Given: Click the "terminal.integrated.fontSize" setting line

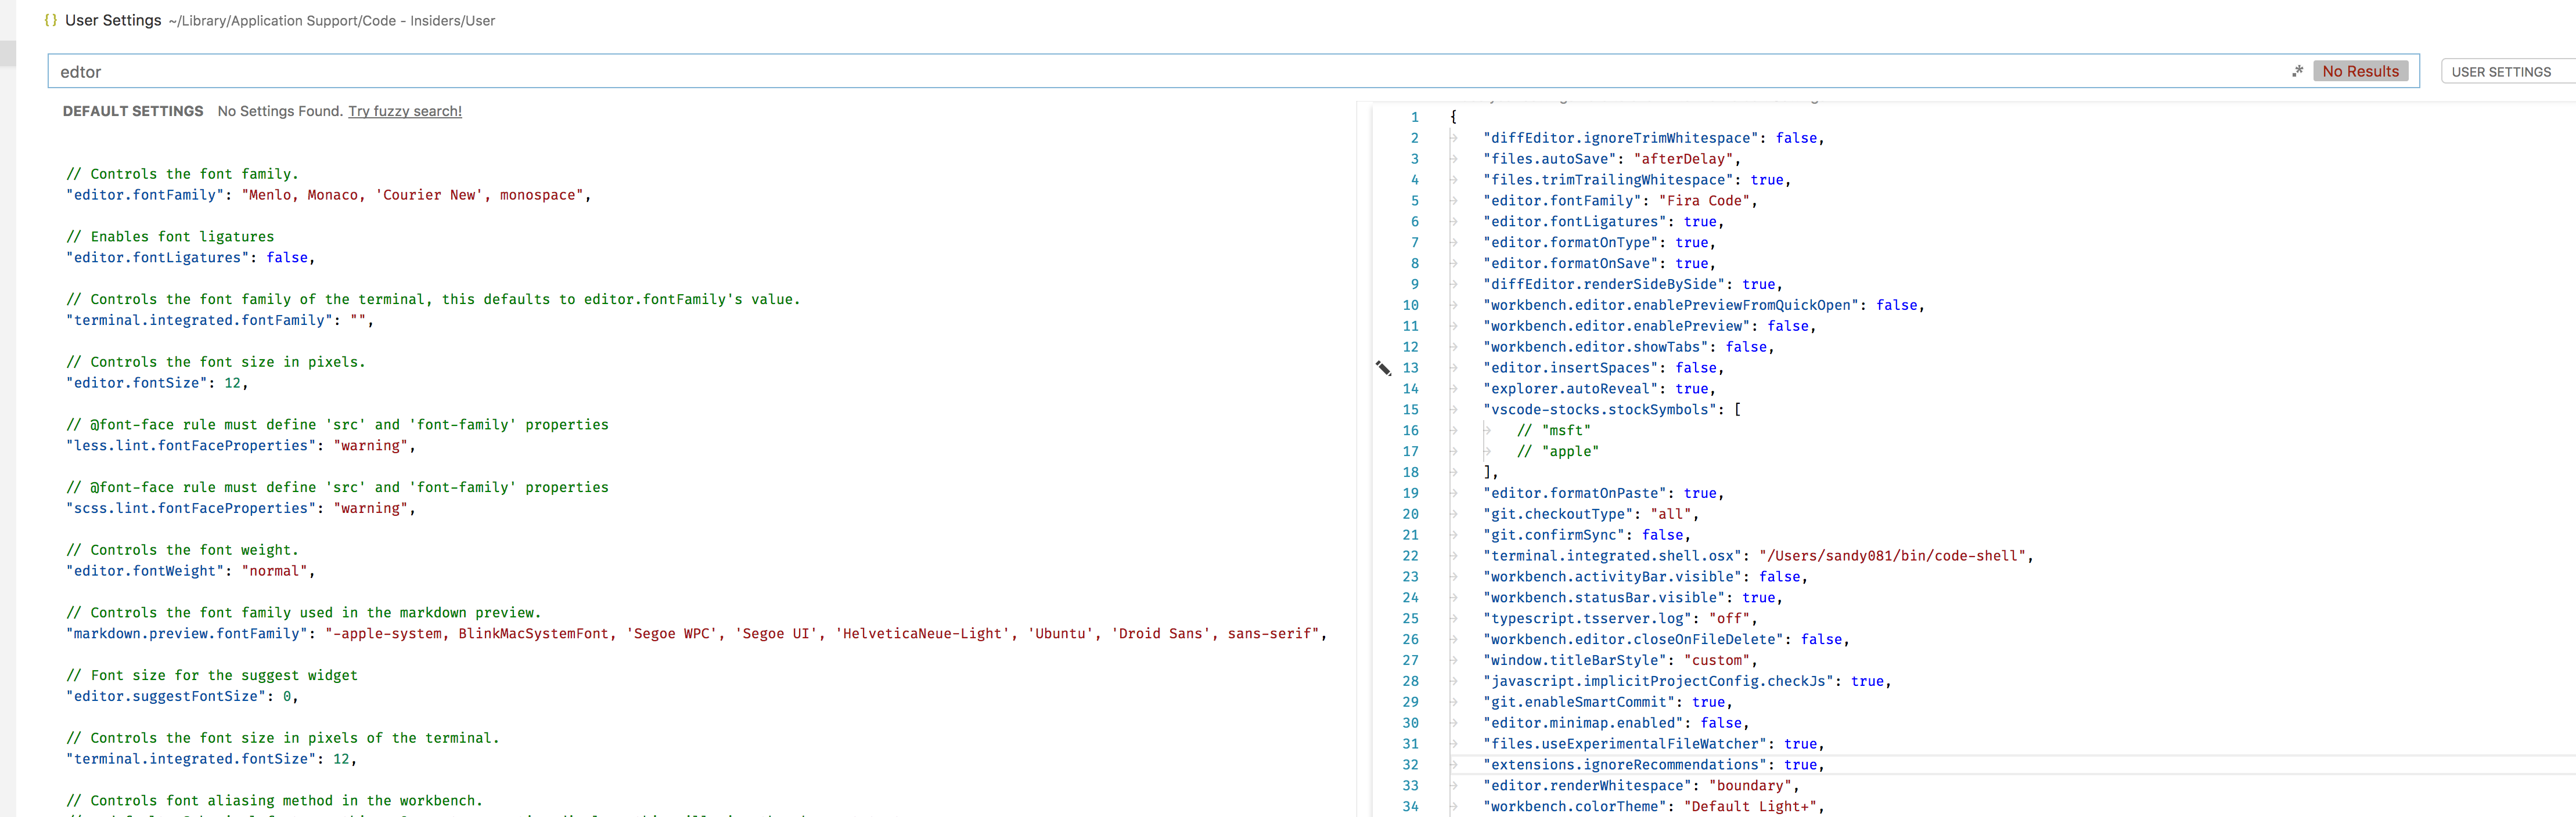Looking at the screenshot, I should click(x=211, y=759).
